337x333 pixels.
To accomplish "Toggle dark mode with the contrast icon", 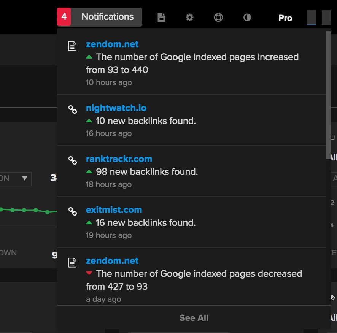I will click(247, 17).
